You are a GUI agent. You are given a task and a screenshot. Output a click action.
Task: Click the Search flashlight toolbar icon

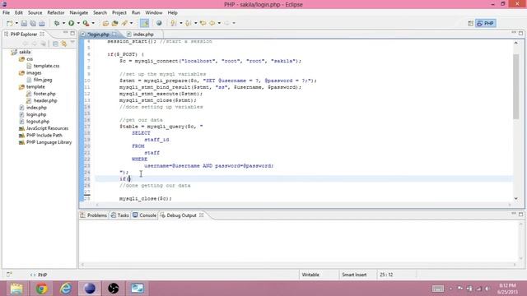pos(124,23)
